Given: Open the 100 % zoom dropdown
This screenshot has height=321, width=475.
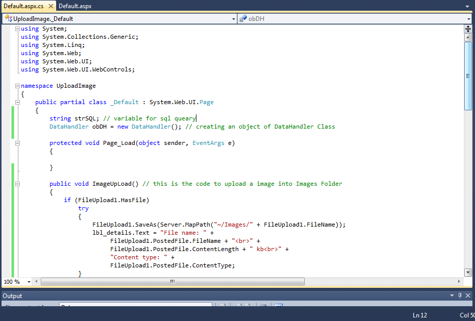Looking at the screenshot, I should (29, 282).
